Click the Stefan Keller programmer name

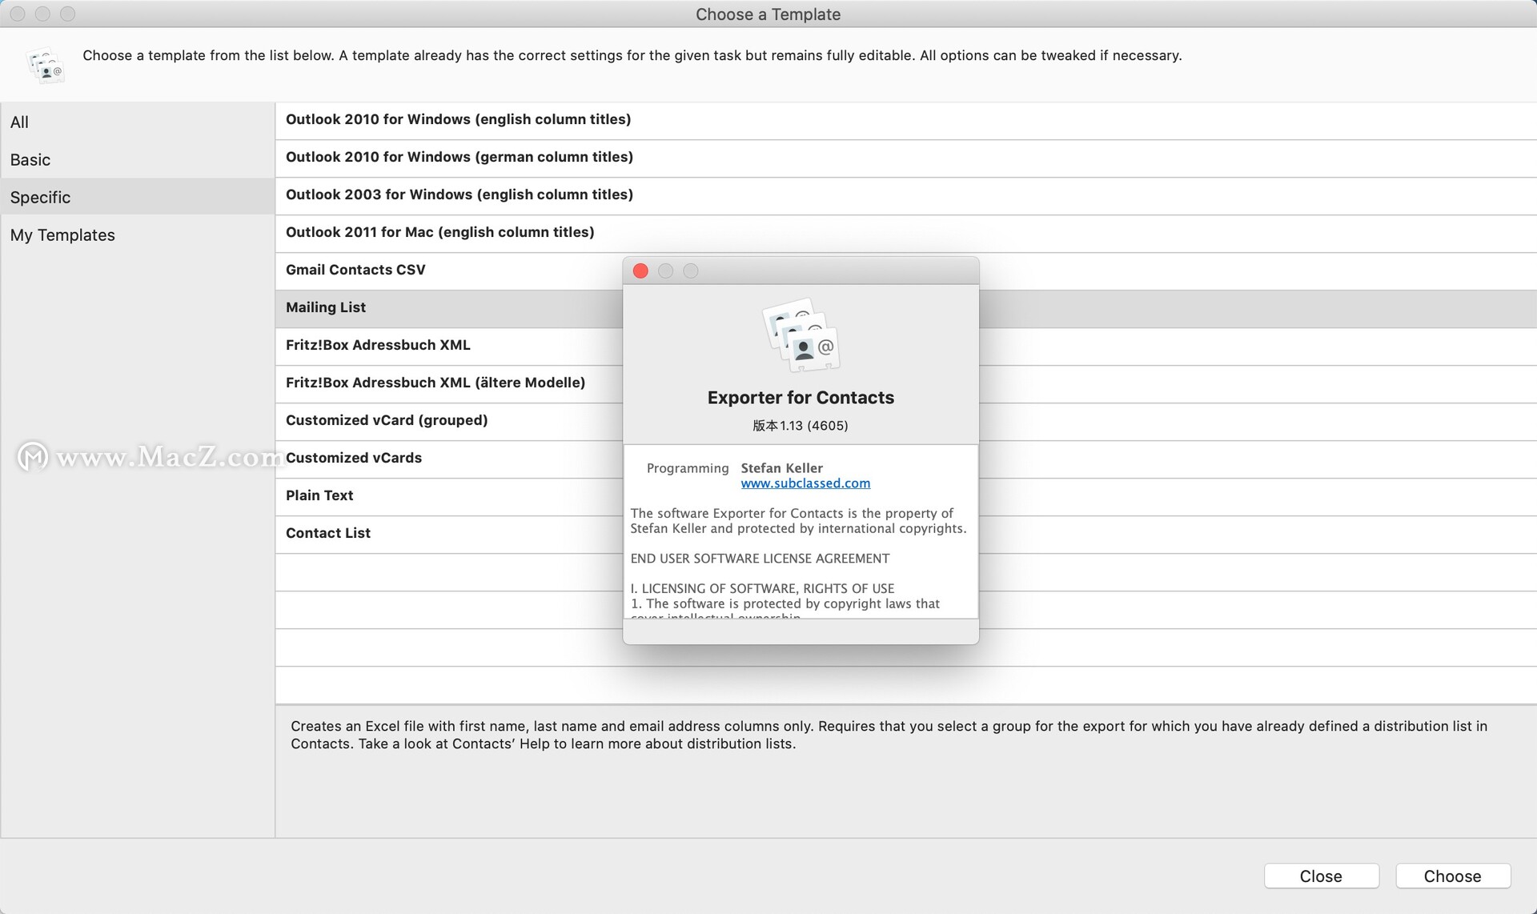click(781, 468)
